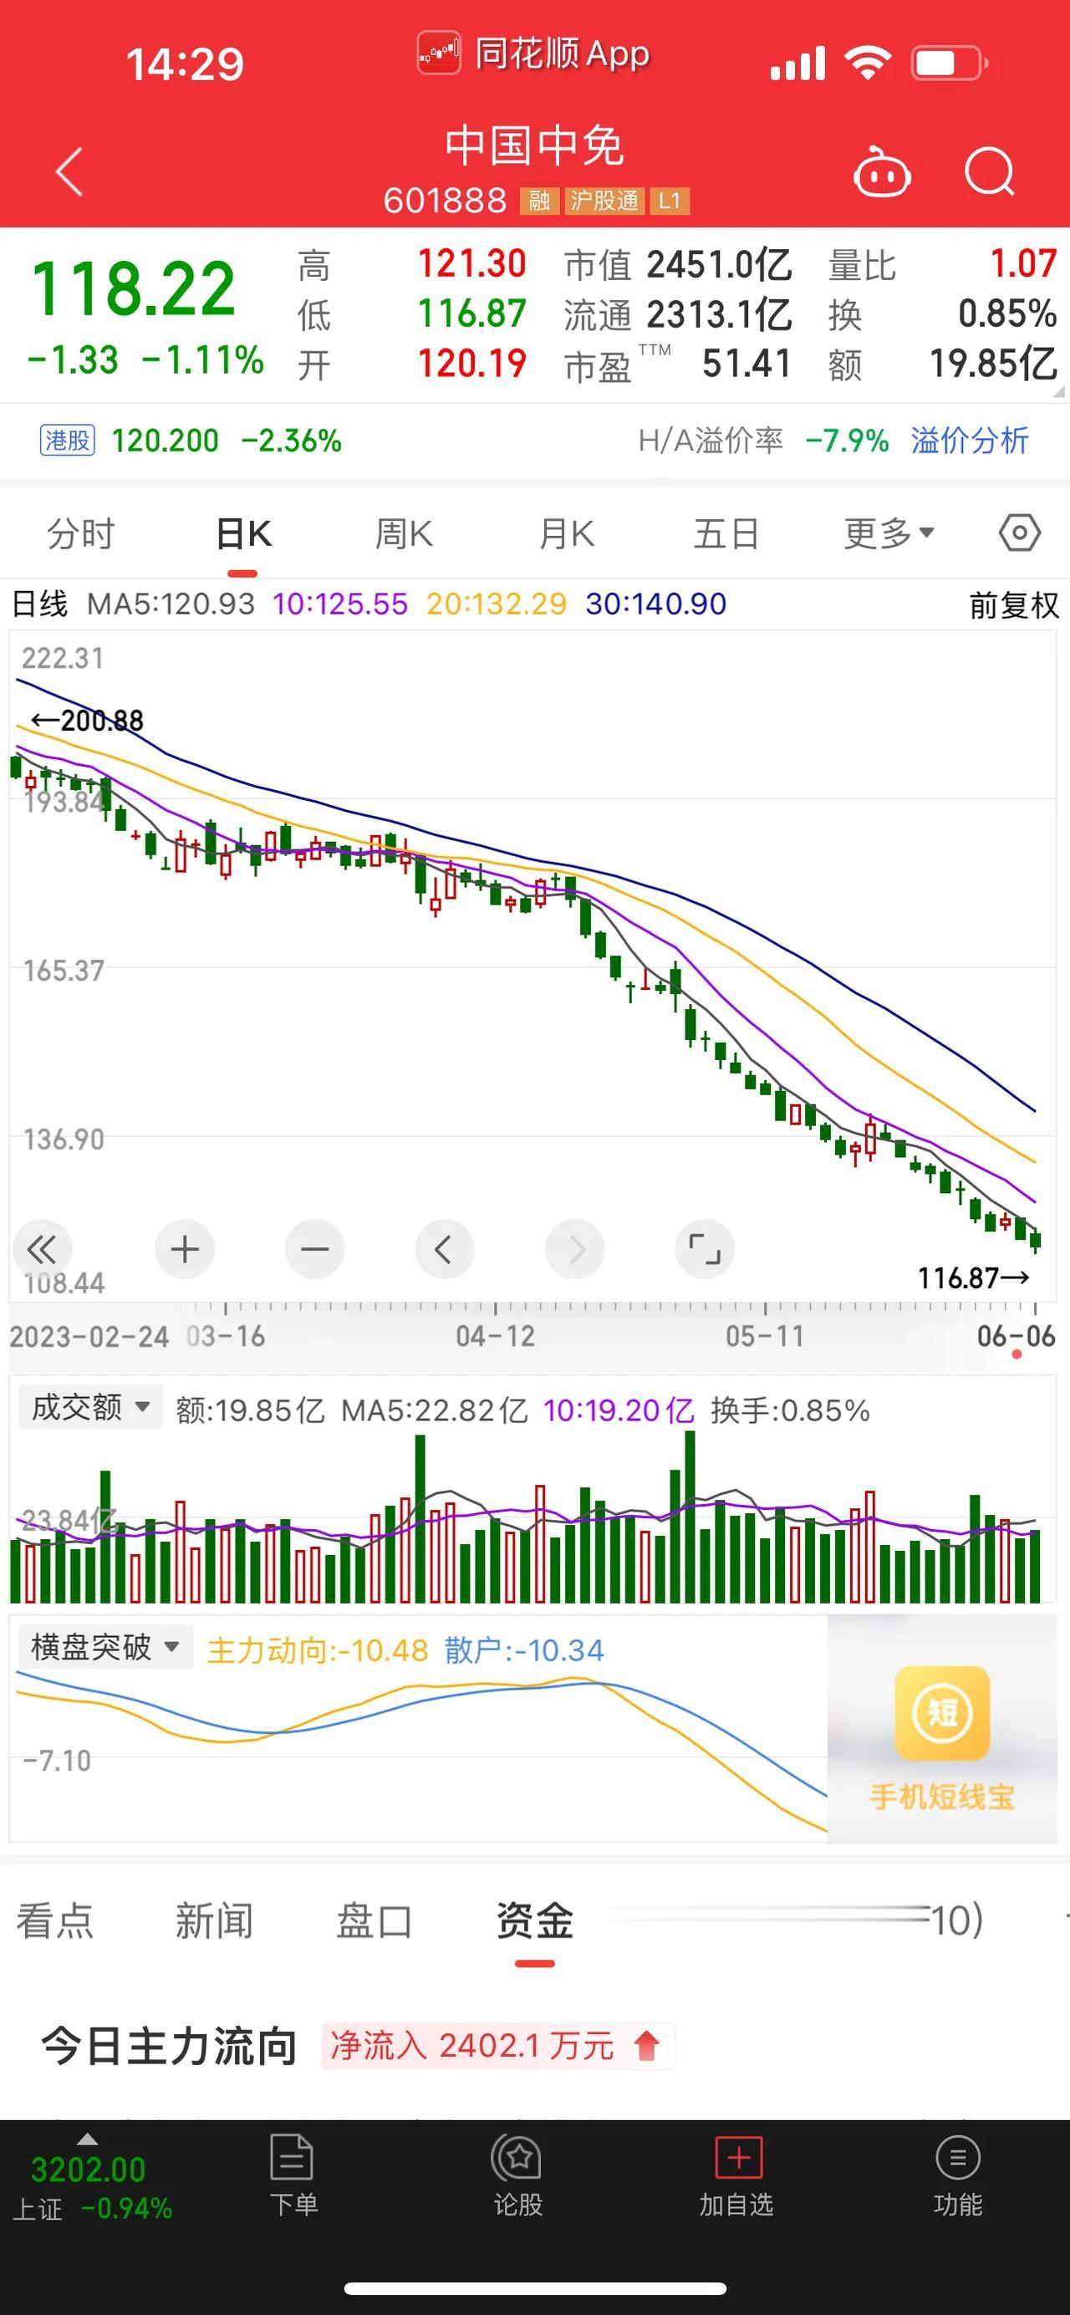Open 更多 period dropdown

pyautogui.click(x=889, y=533)
